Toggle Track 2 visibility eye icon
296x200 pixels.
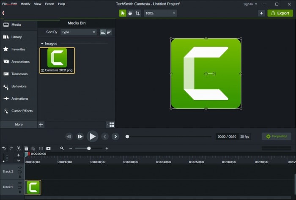(x=20, y=167)
